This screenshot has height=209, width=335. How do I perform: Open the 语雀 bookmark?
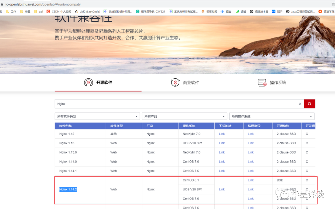[241, 11]
